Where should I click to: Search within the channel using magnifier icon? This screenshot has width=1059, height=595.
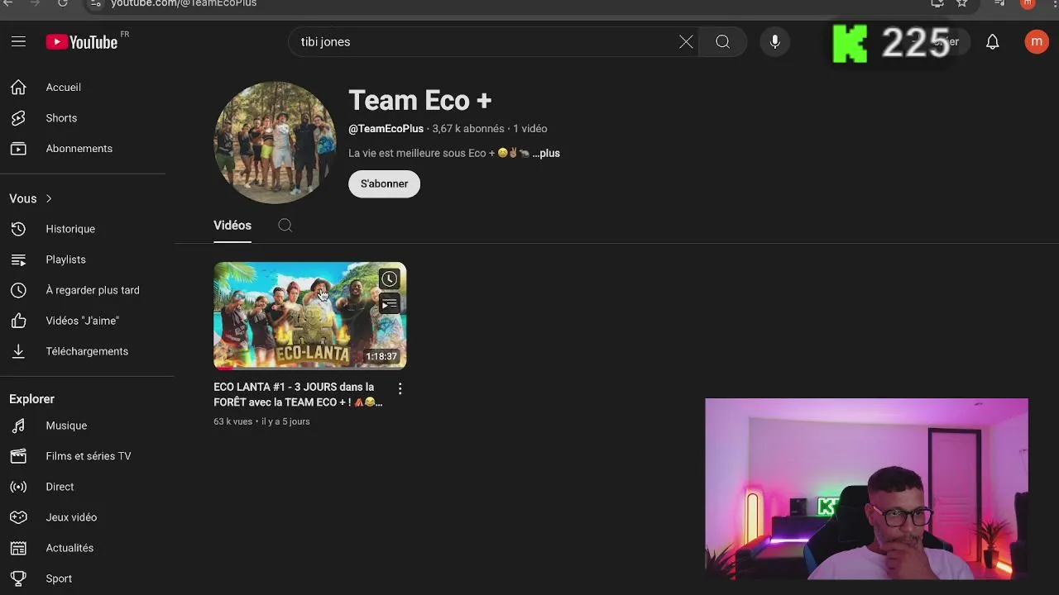285,226
